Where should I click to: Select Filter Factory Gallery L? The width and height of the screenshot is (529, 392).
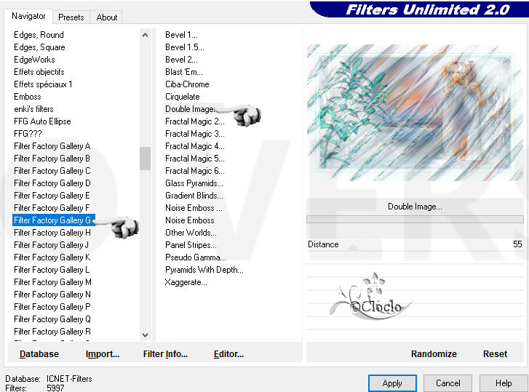tap(52, 270)
